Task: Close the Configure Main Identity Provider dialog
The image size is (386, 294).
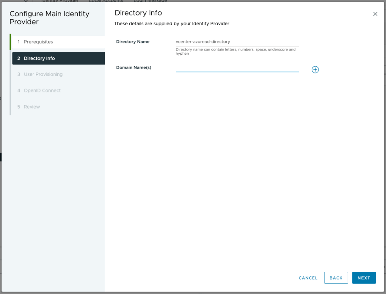Action: tap(375, 14)
